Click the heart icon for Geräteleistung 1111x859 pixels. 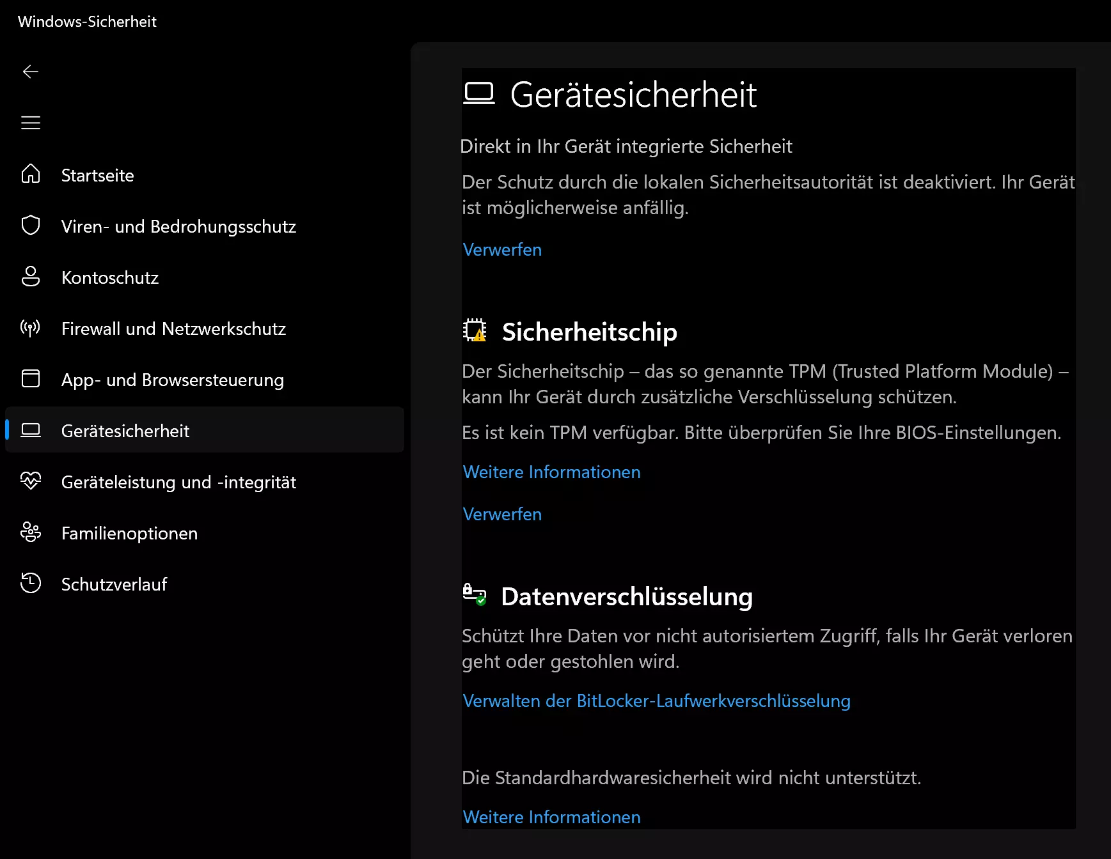click(31, 481)
